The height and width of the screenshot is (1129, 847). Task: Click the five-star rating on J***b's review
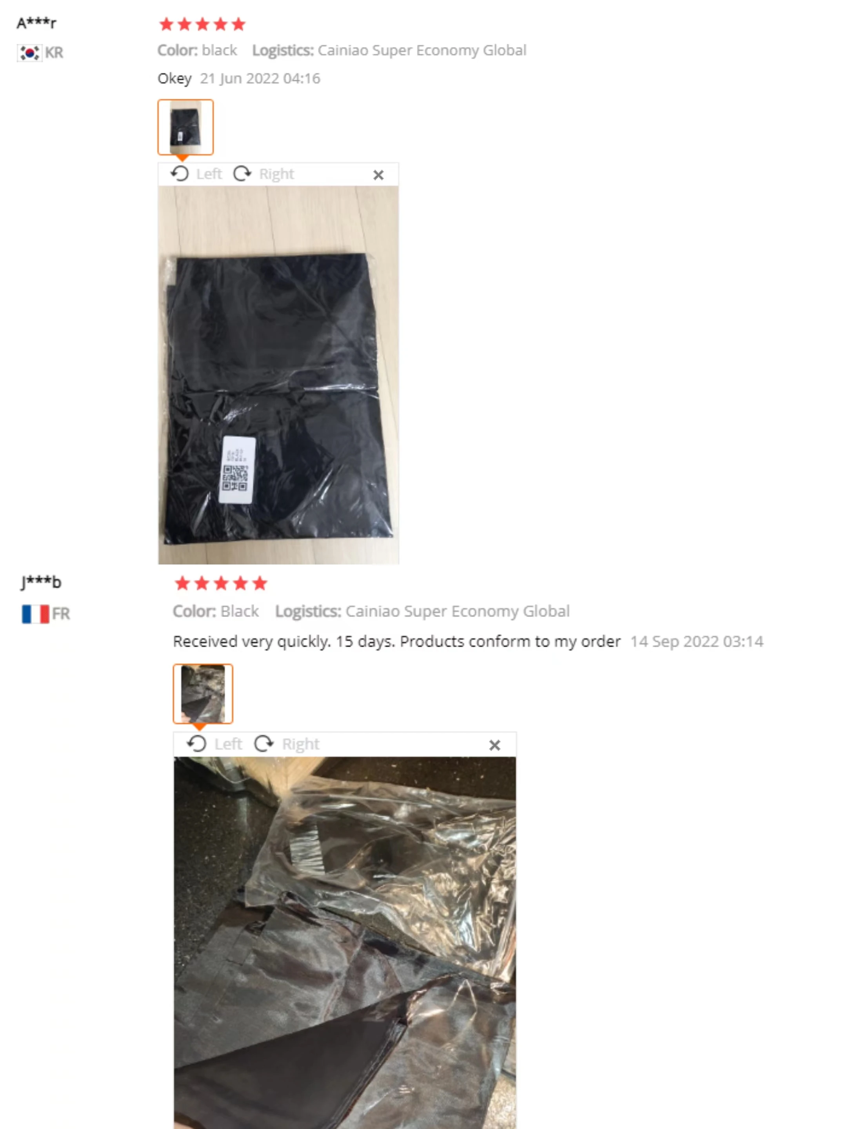pyautogui.click(x=220, y=583)
